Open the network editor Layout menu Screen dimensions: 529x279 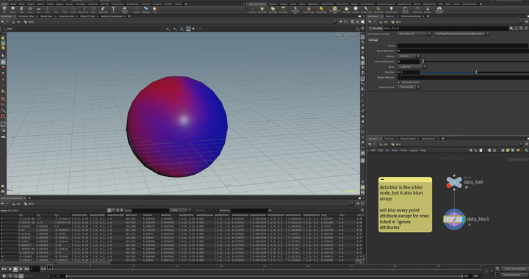tap(414, 151)
